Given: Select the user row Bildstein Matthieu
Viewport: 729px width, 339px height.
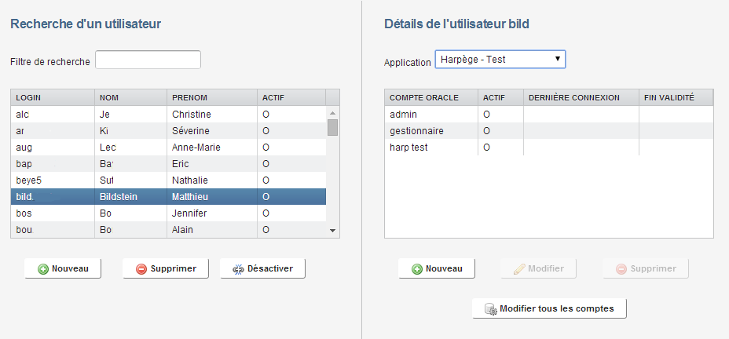Looking at the screenshot, I should (168, 196).
